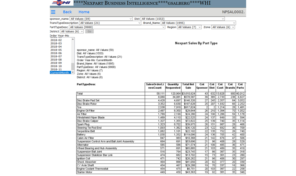
Task: Expand the District dropdown
Action: [72, 32]
